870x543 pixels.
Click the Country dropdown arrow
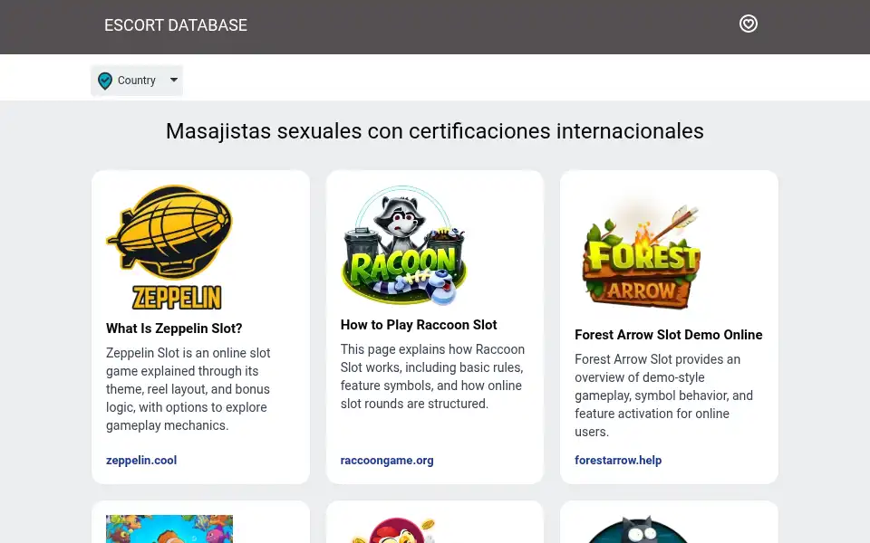point(174,80)
